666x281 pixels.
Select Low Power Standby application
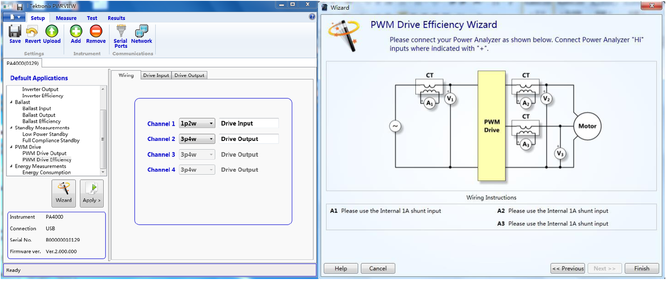coord(45,134)
